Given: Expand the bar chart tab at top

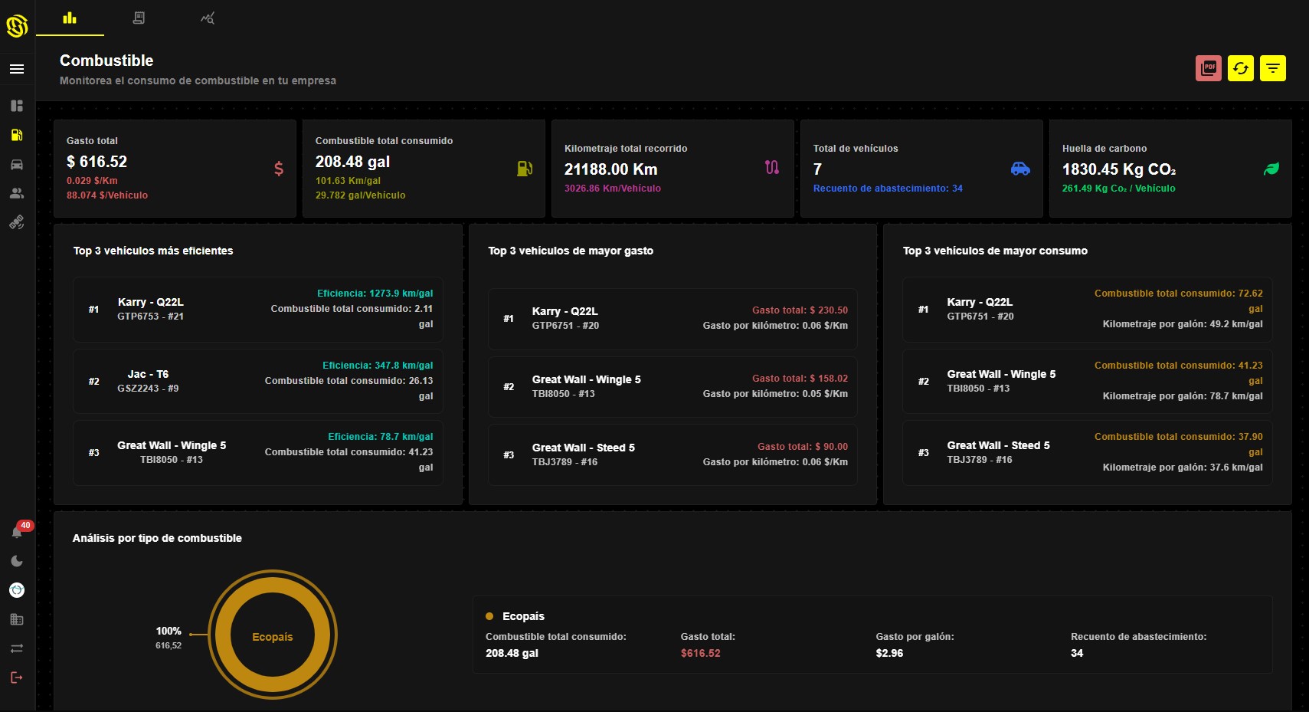Looking at the screenshot, I should [x=70, y=17].
